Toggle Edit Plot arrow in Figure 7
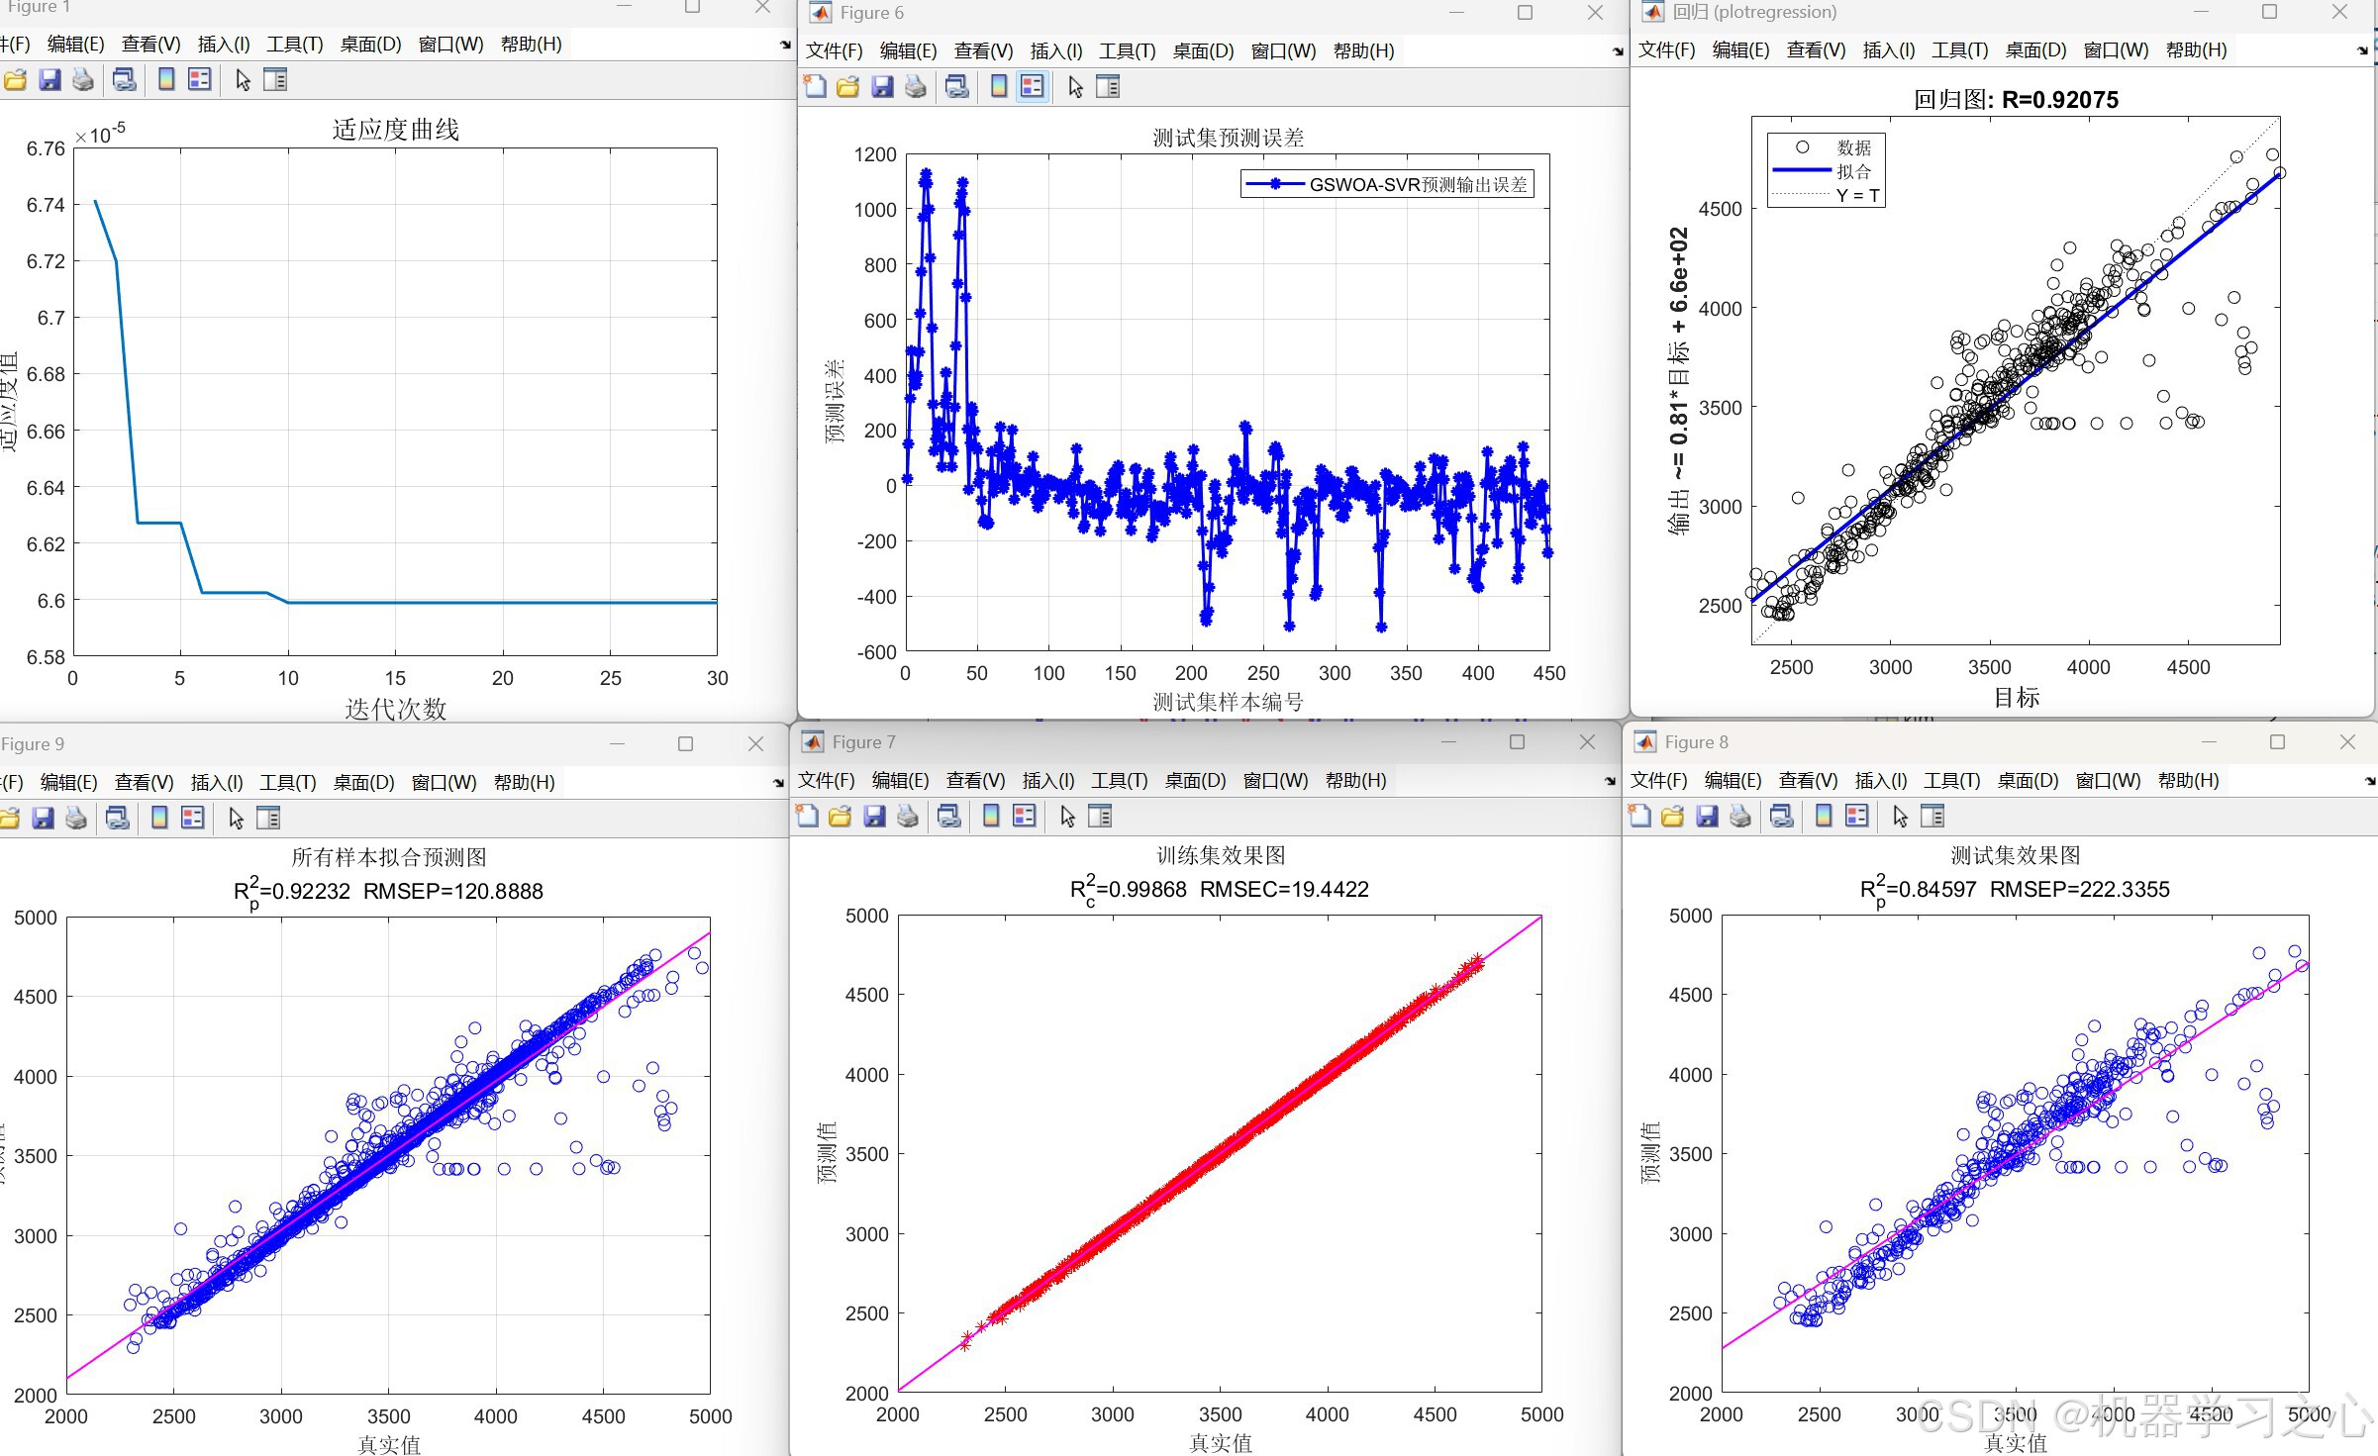The width and height of the screenshot is (2378, 1456). (1067, 817)
